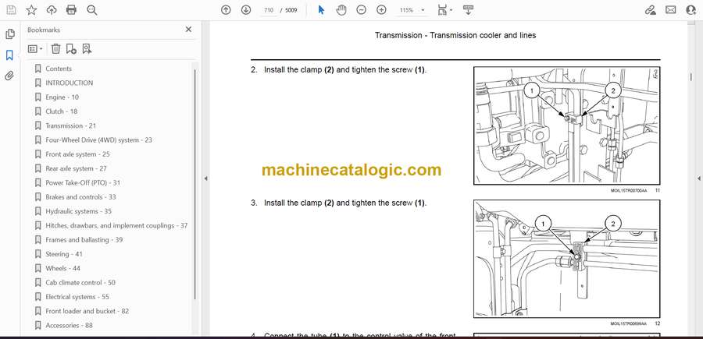
Task: Go to previous page arrow
Action: (x=226, y=10)
